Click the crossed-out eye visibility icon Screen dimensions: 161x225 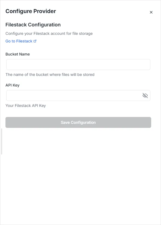pos(145,95)
